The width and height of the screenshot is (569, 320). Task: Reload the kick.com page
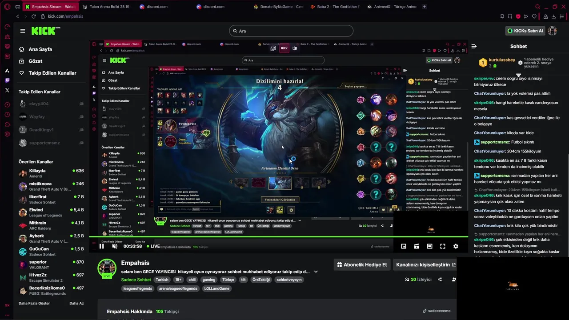33,16
